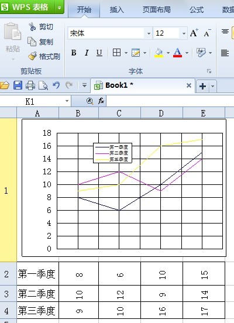Click the Save floppy disk icon
The width and height of the screenshot is (234, 323).
(x=18, y=85)
